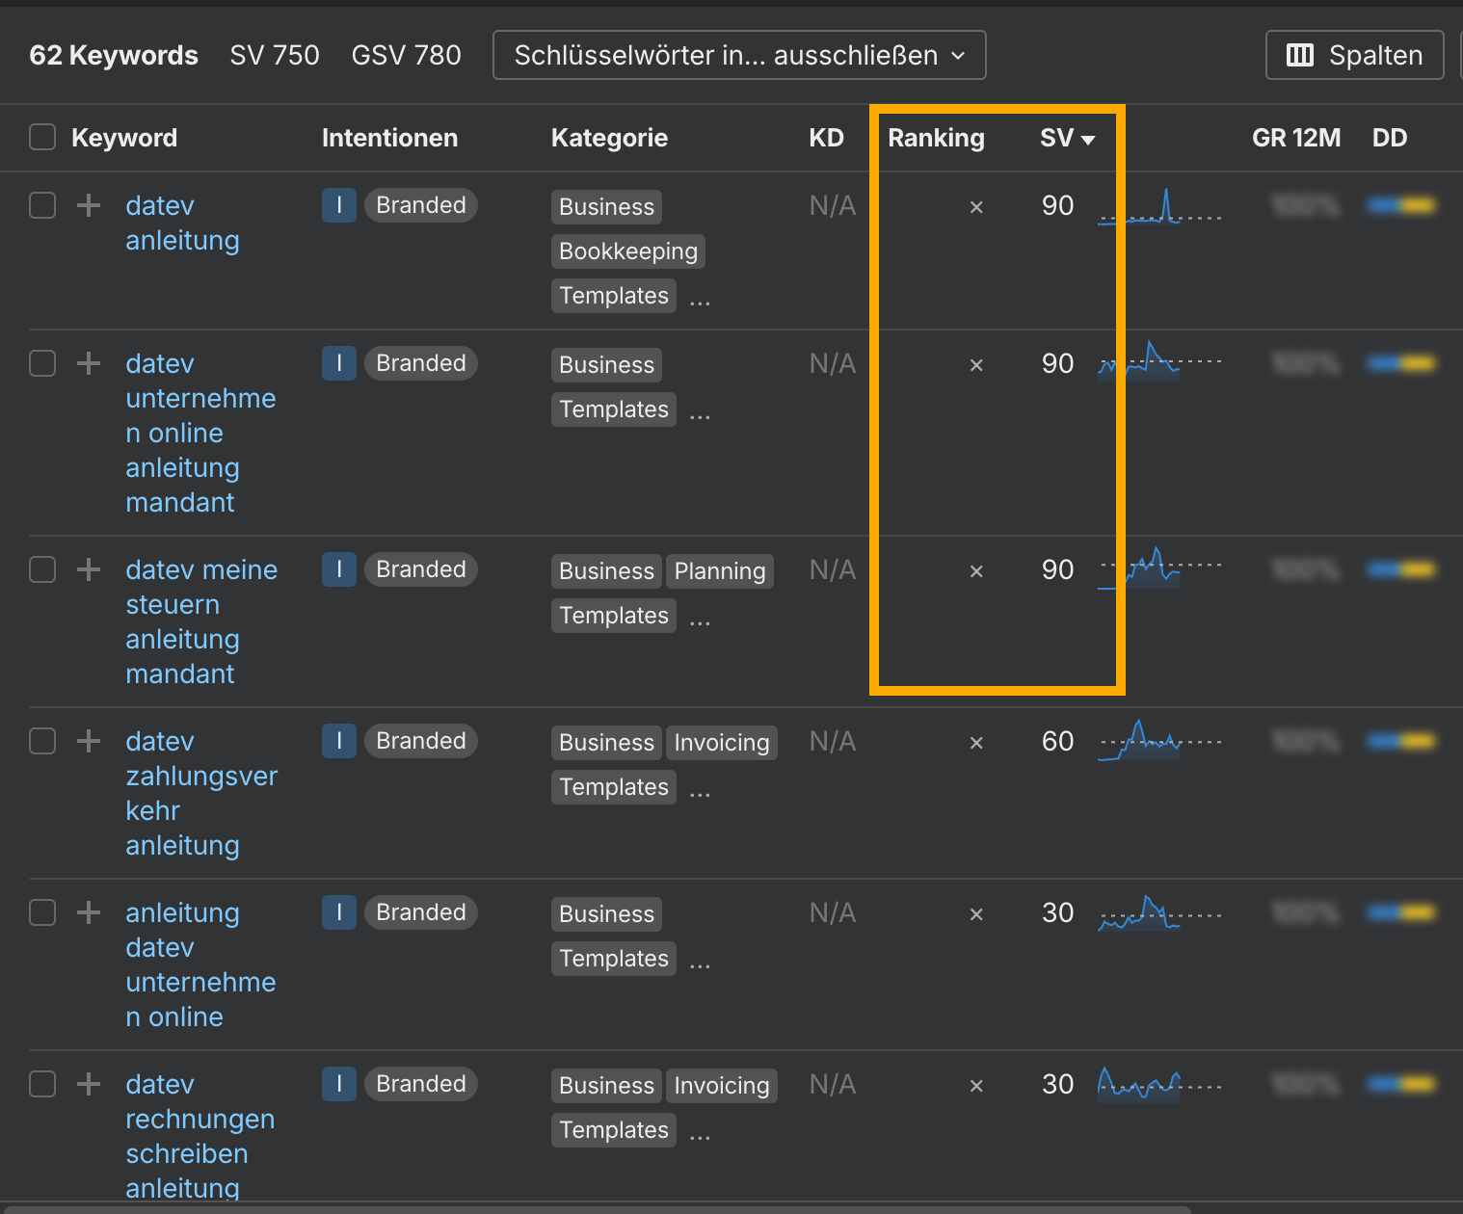This screenshot has height=1214, width=1463.
Task: Click the horizontal scrollbar at table bottom
Action: click(596, 1209)
